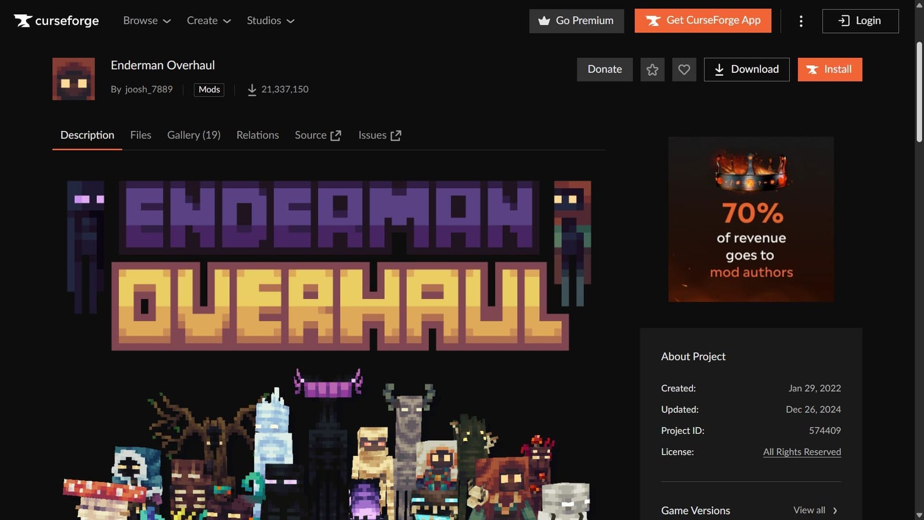Click the Download button with arrow icon
The image size is (924, 520).
(746, 69)
